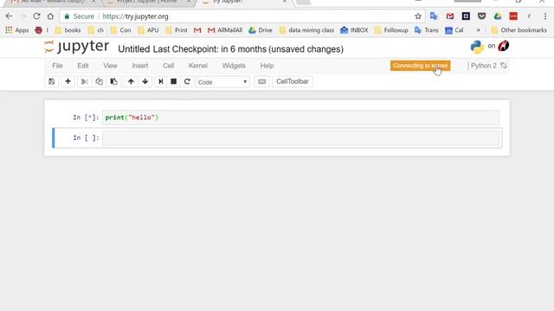The width and height of the screenshot is (554, 311).
Task: Switch to Project Jupyter Home tab
Action: 148,2
